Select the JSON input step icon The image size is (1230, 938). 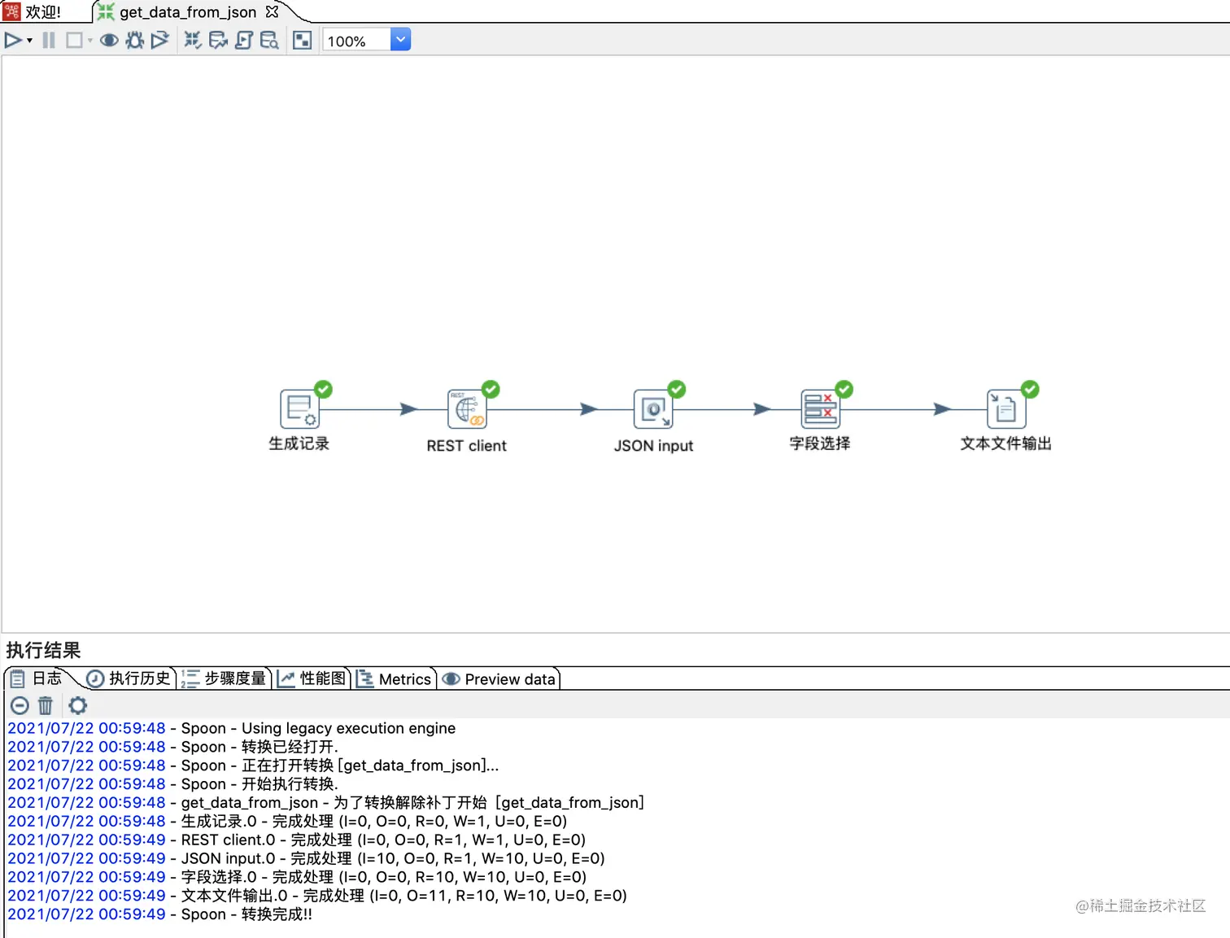click(653, 409)
